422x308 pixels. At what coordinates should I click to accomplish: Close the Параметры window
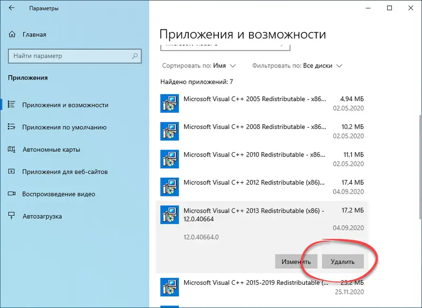pos(411,8)
